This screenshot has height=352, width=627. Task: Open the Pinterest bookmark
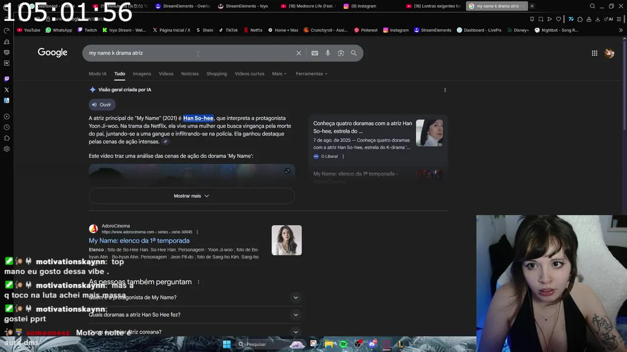(365, 30)
